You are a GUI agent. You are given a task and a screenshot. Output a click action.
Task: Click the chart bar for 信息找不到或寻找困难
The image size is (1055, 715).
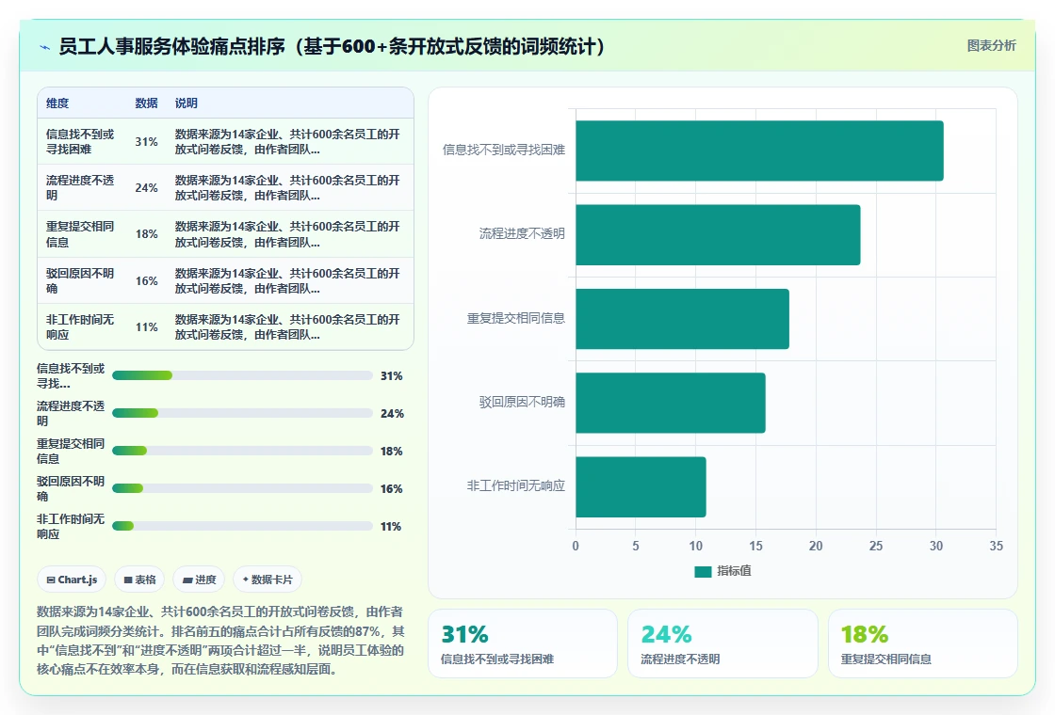759,151
